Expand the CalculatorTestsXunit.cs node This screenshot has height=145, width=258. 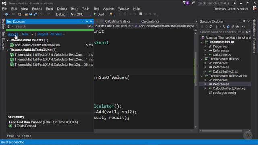point(205,89)
